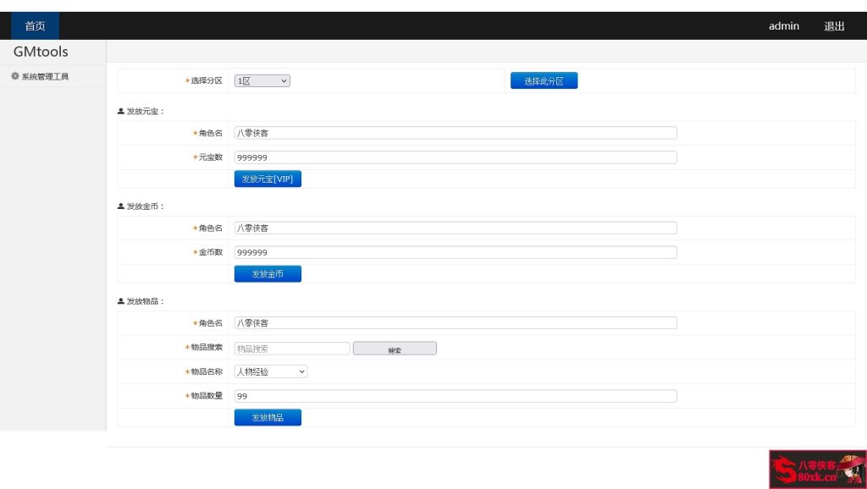Open the 选择分区 dropdown showing 1区
867x489 pixels.
(262, 81)
